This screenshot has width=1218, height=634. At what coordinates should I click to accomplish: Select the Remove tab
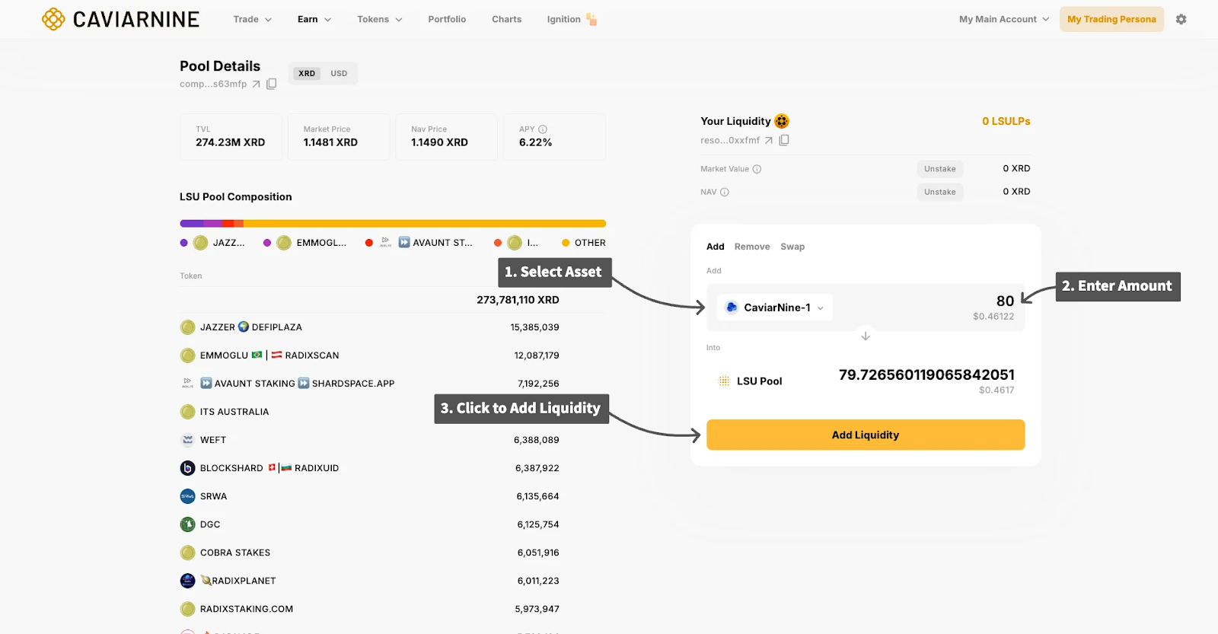[752, 247]
